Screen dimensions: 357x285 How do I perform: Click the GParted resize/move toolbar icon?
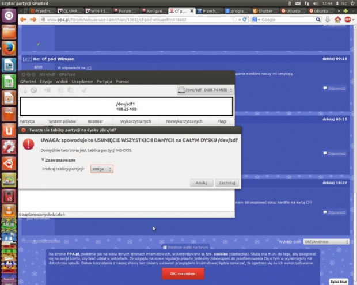(47, 90)
